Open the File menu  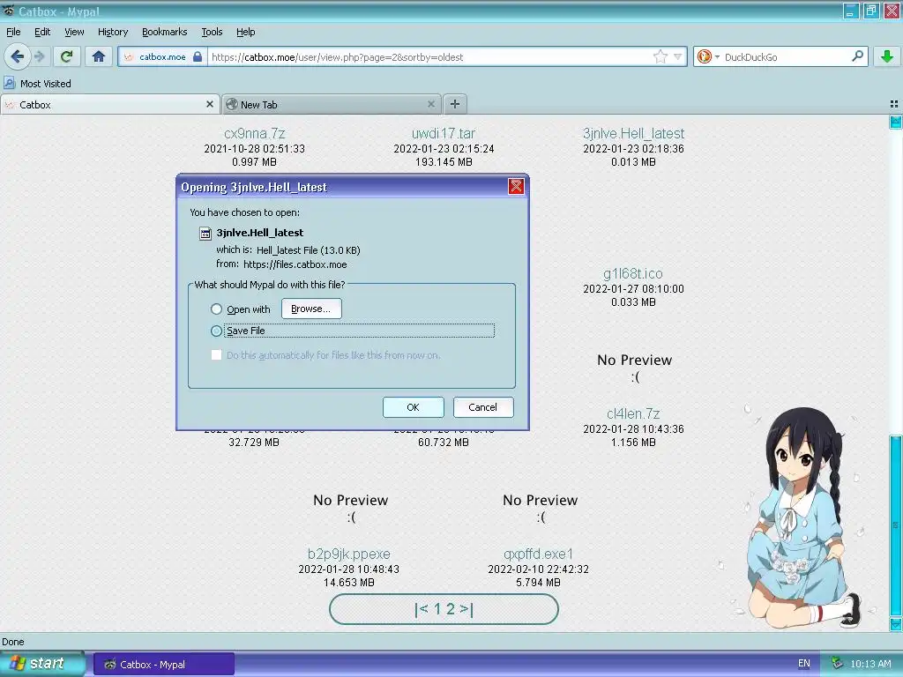coord(13,32)
